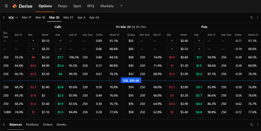This screenshot has height=131, width=261.
Task: Click the SOL $93.68 price marker
Action: [x=131, y=81]
